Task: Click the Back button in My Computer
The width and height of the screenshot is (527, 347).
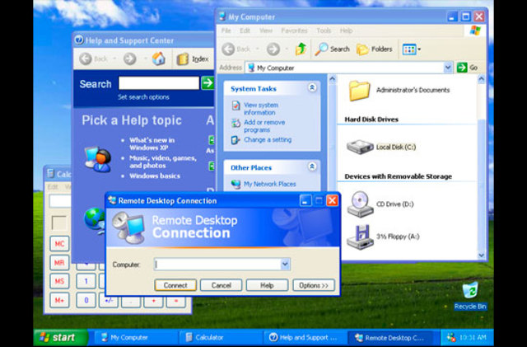Action: click(x=236, y=49)
